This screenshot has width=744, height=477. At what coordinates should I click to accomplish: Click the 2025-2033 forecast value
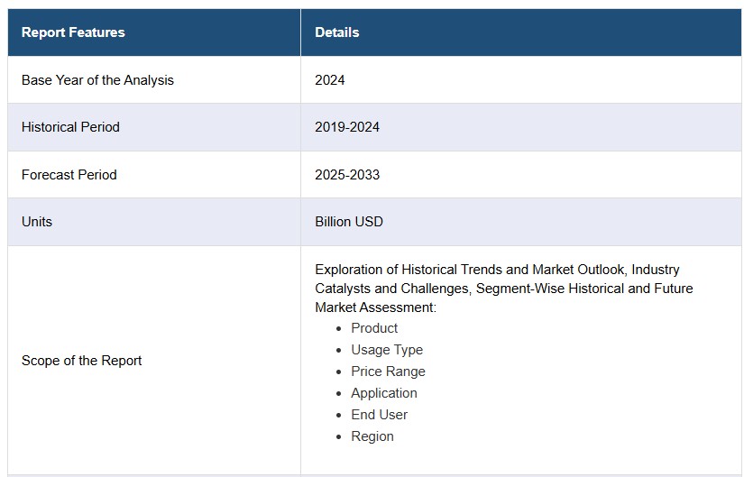click(347, 175)
